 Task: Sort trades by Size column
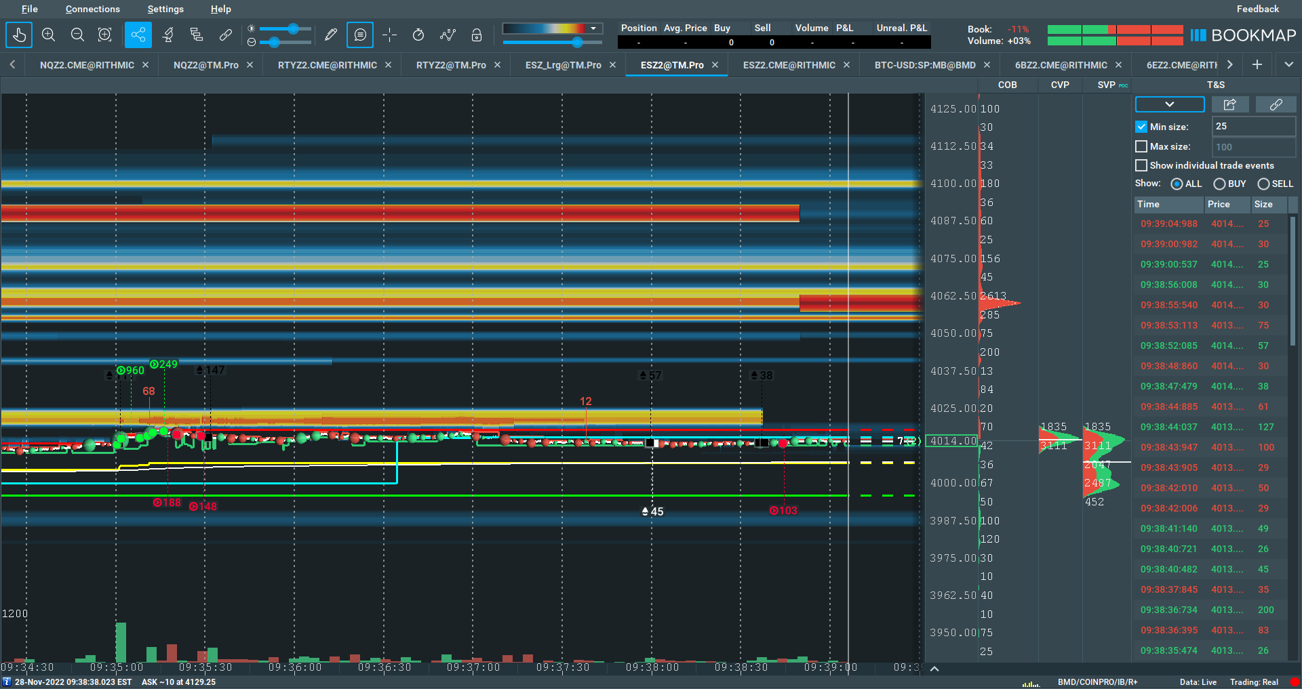click(x=1269, y=204)
